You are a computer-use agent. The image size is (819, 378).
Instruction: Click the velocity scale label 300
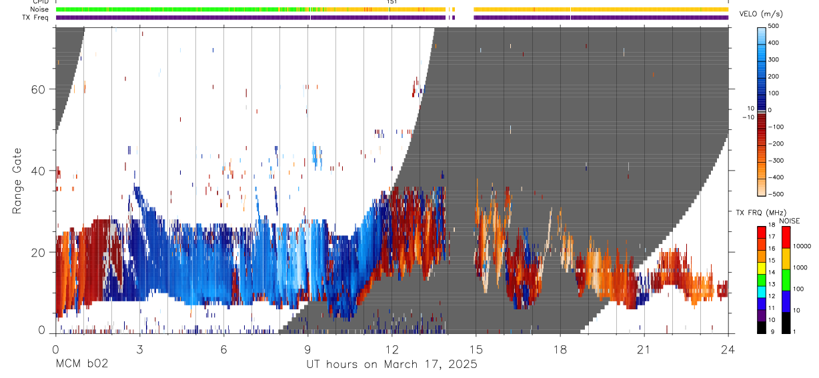[774, 59]
